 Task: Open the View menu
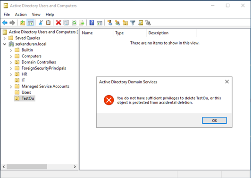[x=36, y=15]
